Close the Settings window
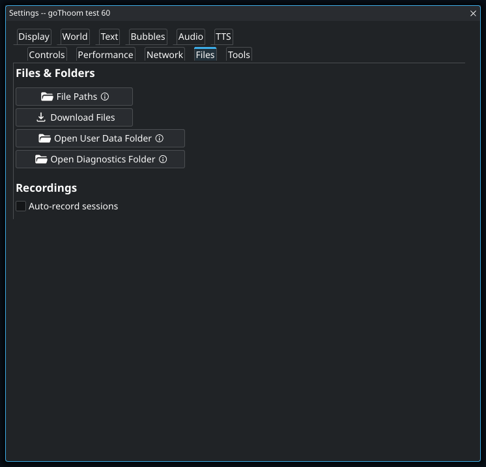Viewport: 486px width, 467px height. (473, 13)
